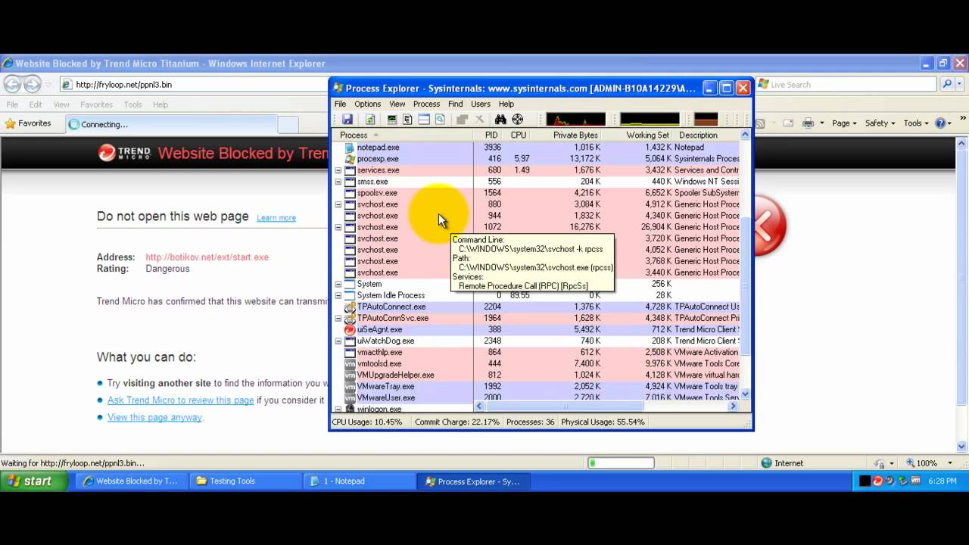The height and width of the screenshot is (545, 969).
Task: Click the physical memory mini graph
Action: (706, 119)
